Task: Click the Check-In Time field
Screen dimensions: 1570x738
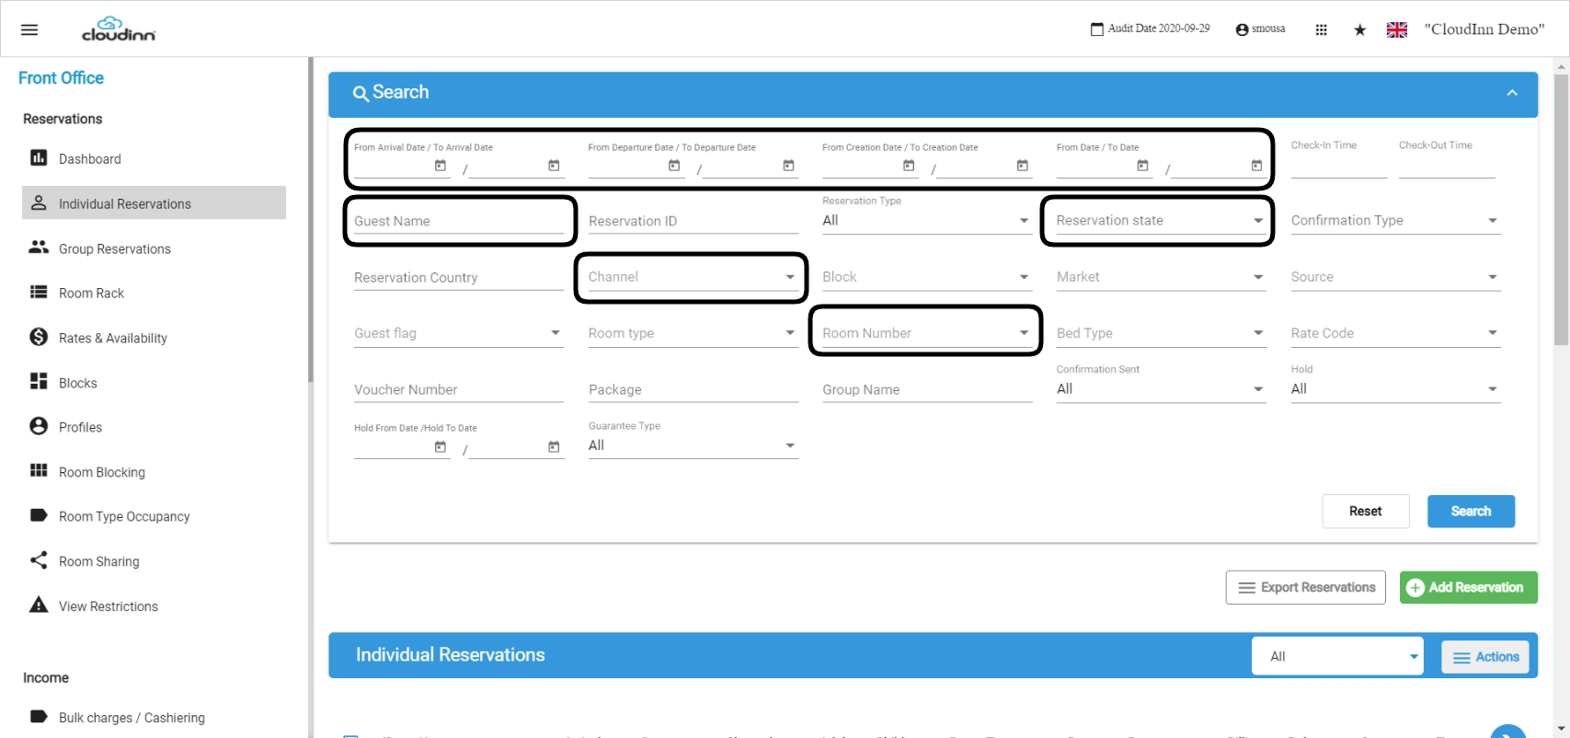Action: (1339, 165)
